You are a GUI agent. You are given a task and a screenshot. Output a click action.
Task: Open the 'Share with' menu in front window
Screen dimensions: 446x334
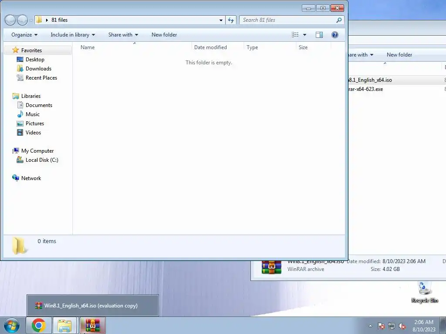[123, 35]
